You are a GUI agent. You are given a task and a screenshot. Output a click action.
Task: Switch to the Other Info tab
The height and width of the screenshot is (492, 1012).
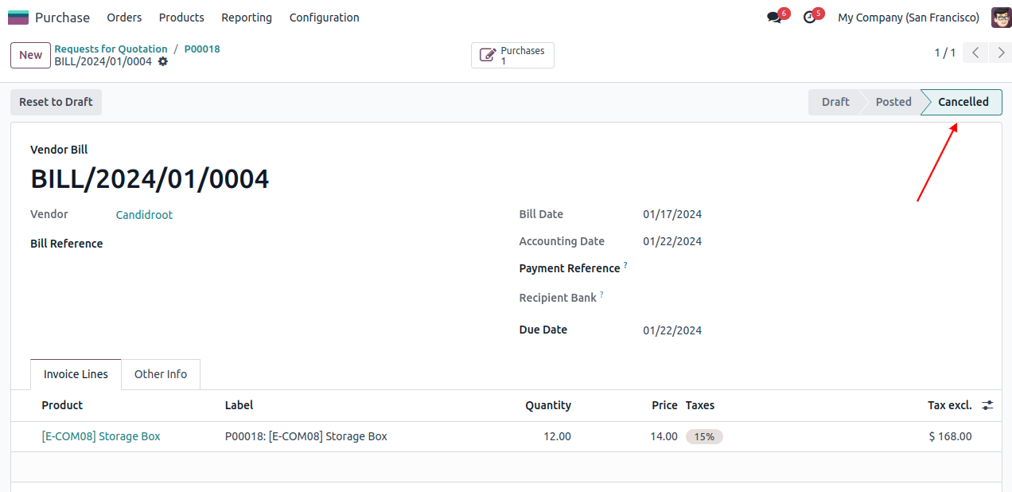pyautogui.click(x=161, y=374)
